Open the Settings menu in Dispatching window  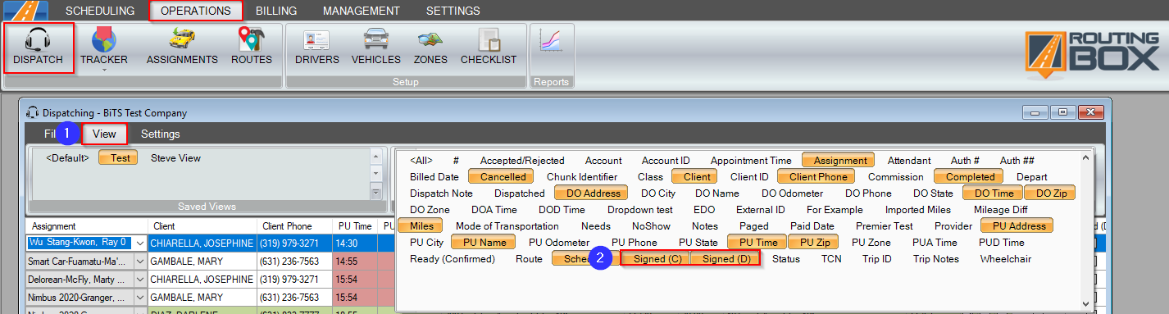pos(161,134)
